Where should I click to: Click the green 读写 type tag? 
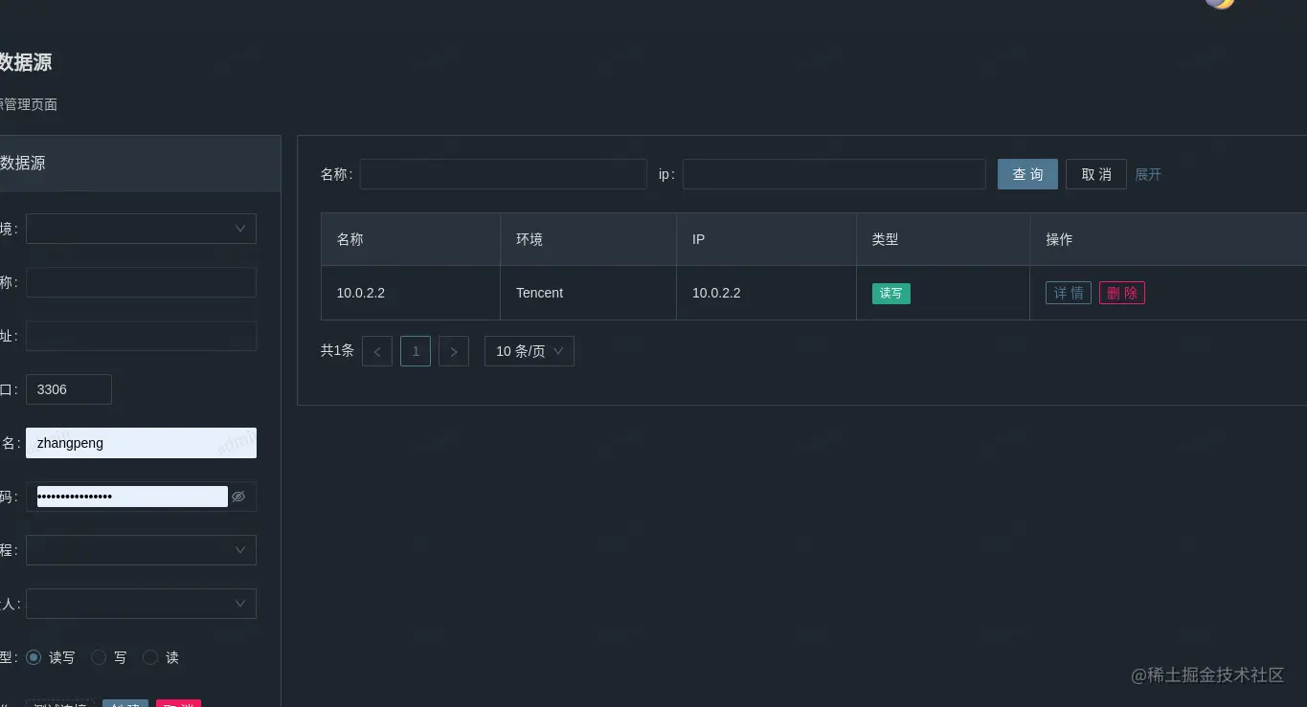[891, 294]
